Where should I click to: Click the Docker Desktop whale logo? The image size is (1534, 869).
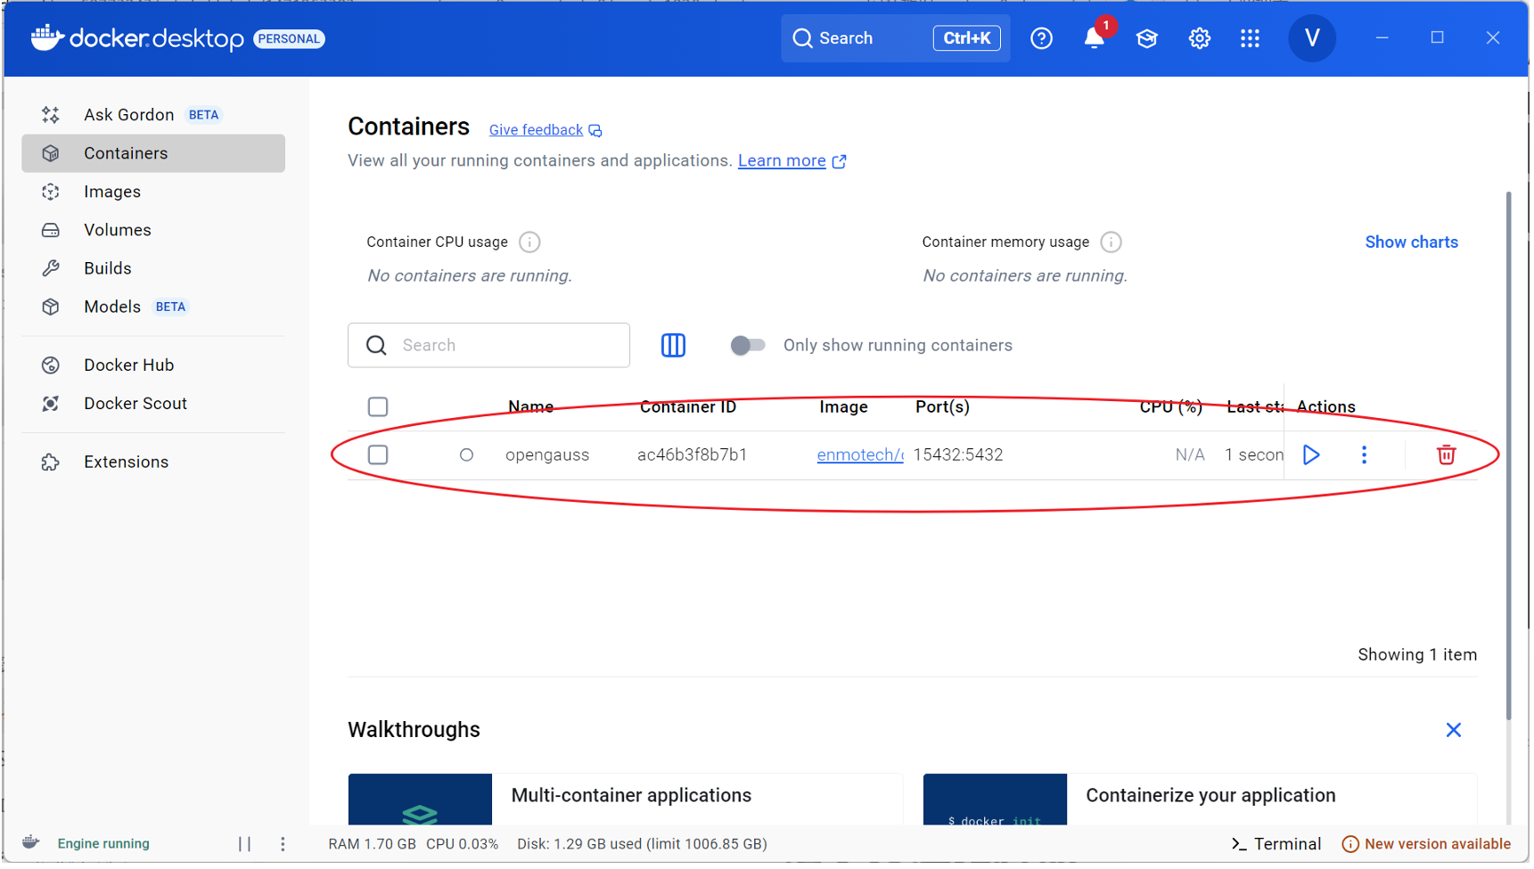coord(47,38)
